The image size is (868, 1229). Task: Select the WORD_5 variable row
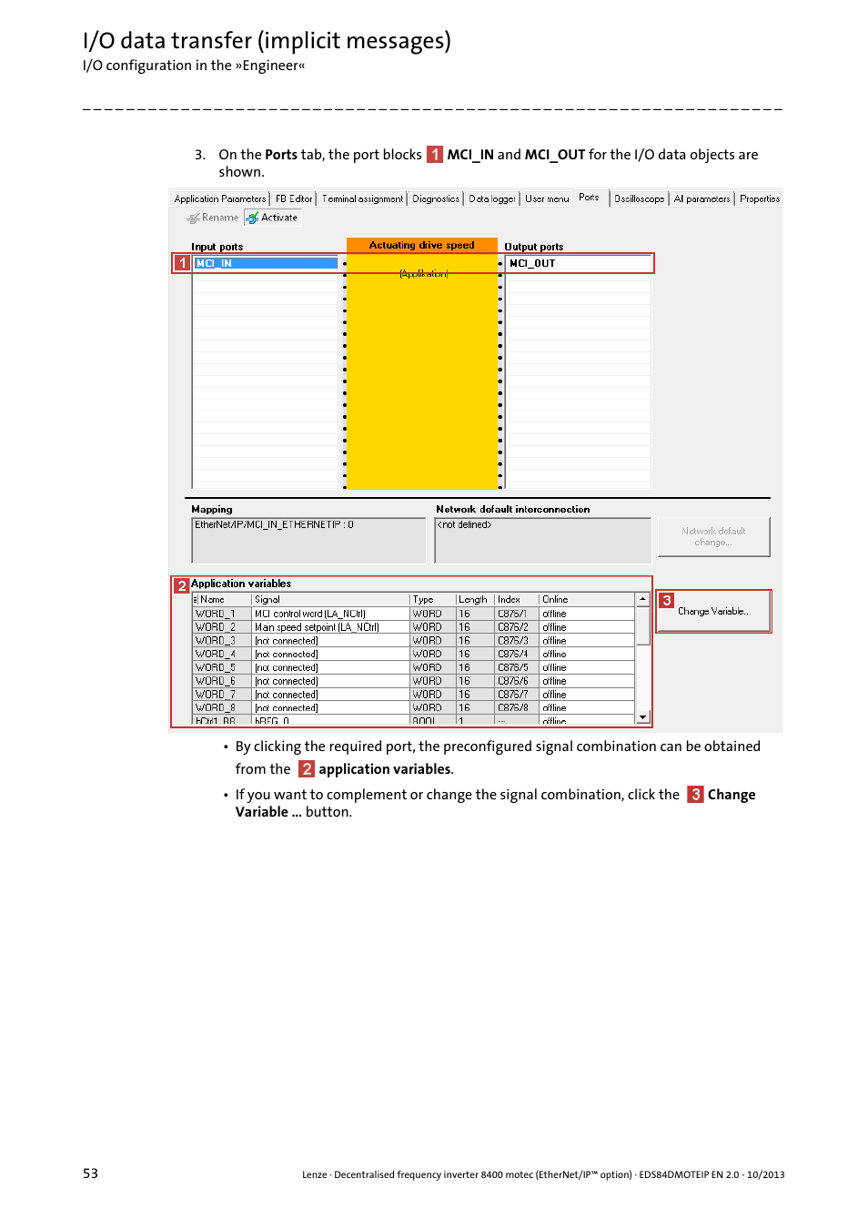[413, 667]
